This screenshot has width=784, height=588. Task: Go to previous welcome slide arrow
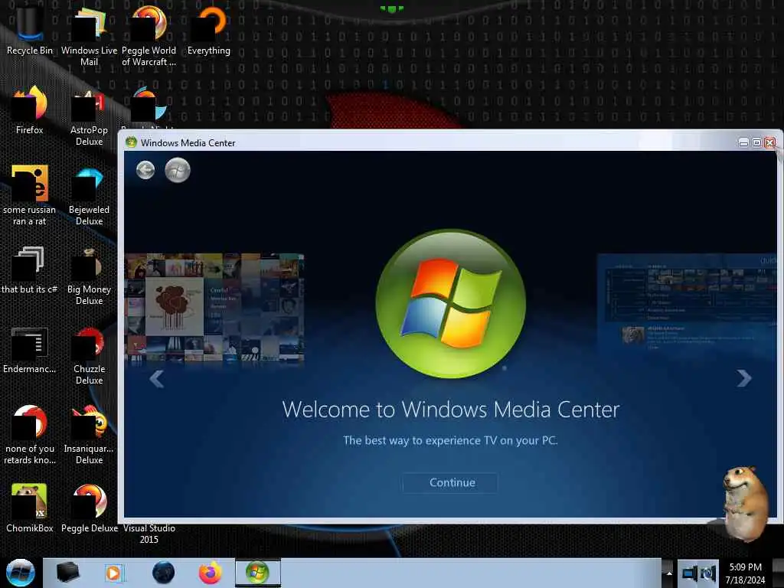point(156,378)
